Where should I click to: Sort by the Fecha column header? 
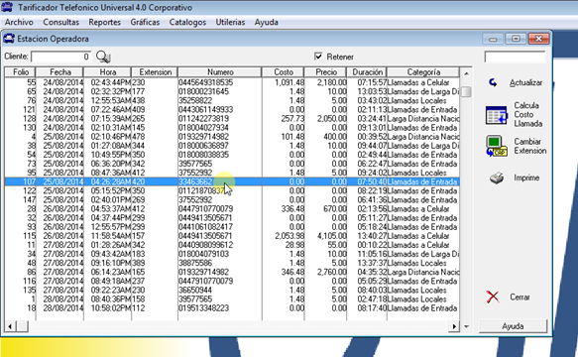[x=59, y=72]
